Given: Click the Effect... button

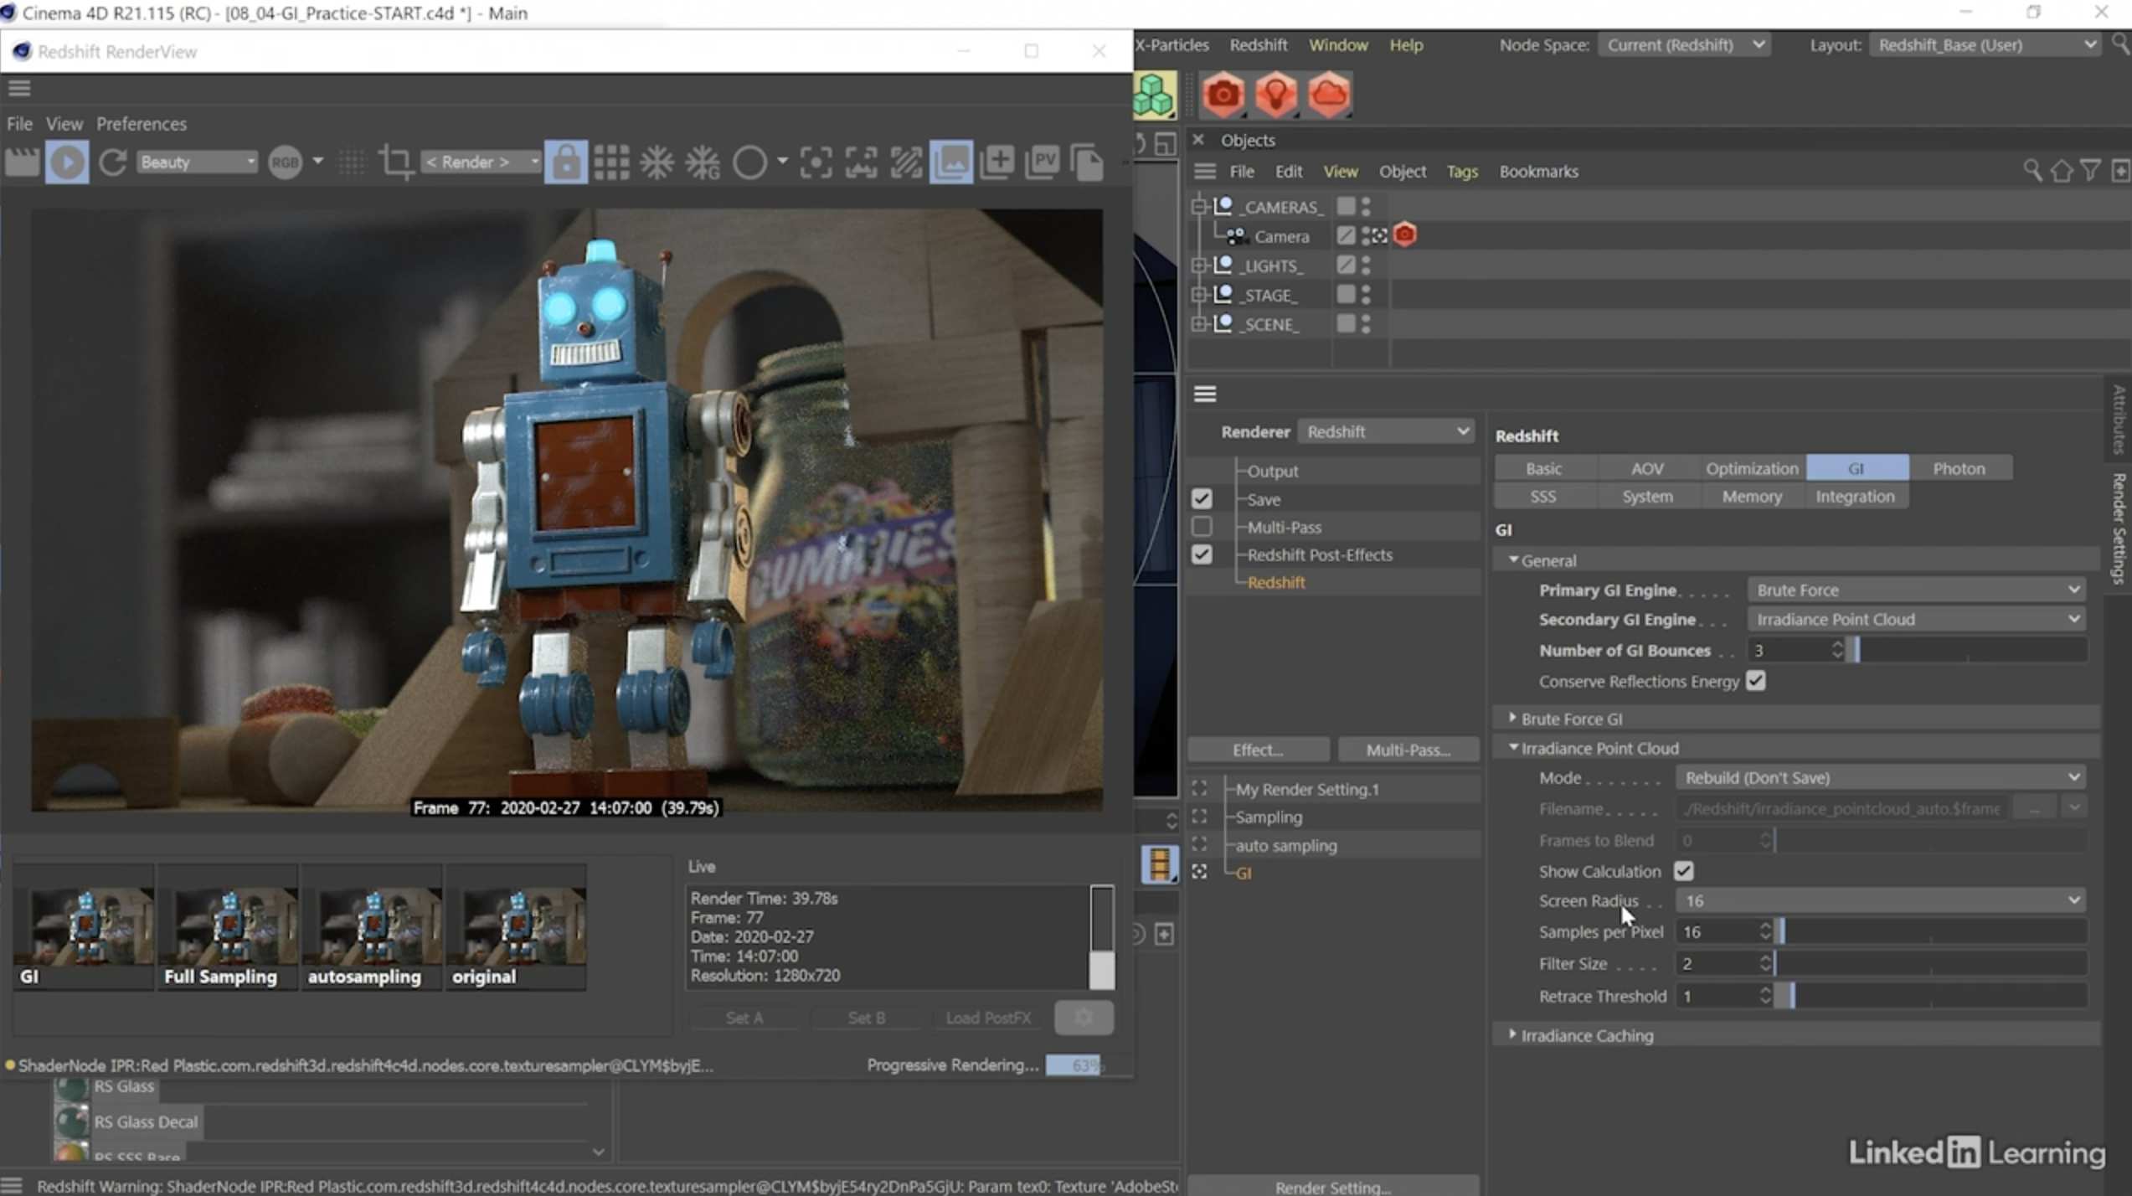Looking at the screenshot, I should pos(1257,750).
